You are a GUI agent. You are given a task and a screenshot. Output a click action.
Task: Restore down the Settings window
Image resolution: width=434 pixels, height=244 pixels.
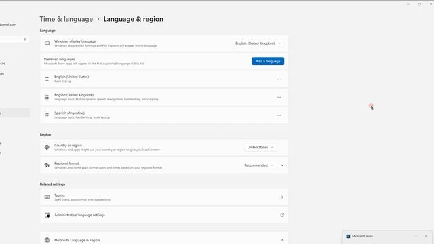click(x=419, y=4)
